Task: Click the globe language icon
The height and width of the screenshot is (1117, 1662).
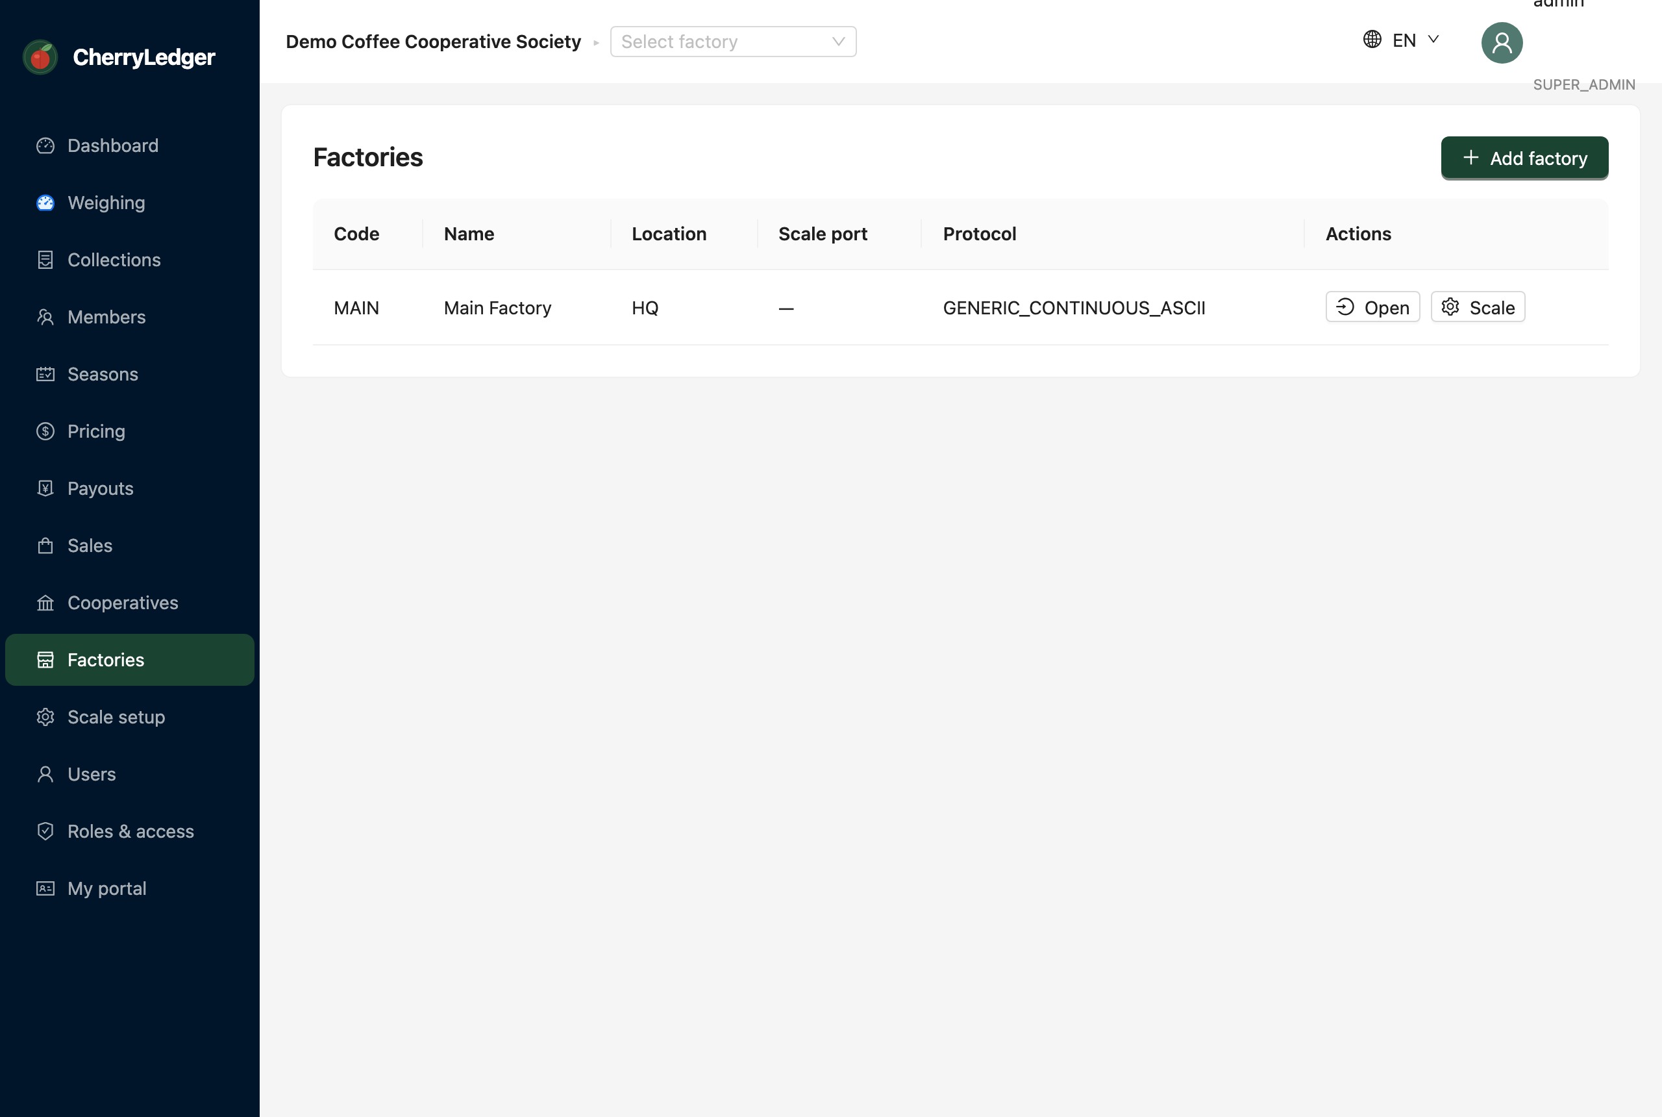Action: pyautogui.click(x=1372, y=39)
